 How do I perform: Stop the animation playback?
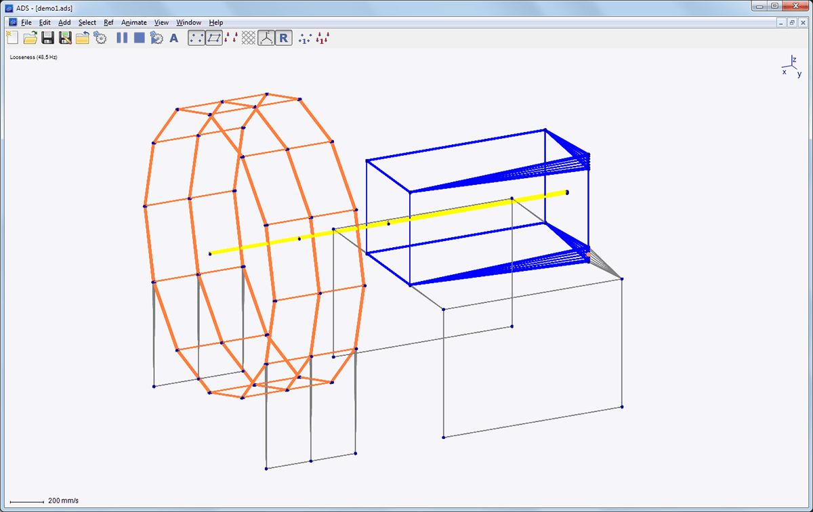[x=139, y=38]
